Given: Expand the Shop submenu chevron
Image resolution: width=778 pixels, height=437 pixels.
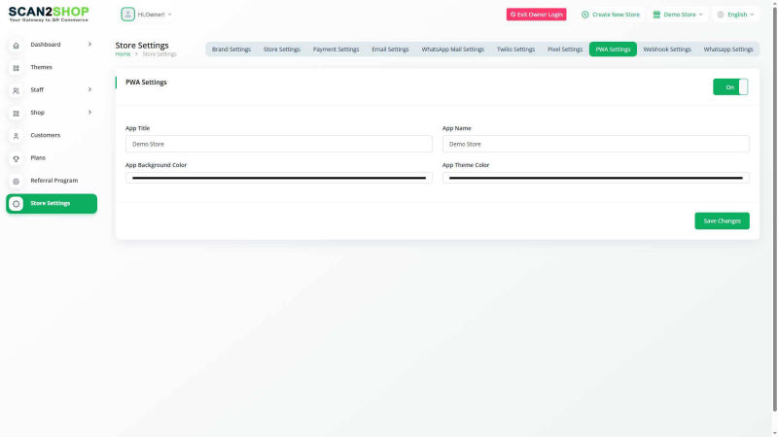Looking at the screenshot, I should (89, 113).
